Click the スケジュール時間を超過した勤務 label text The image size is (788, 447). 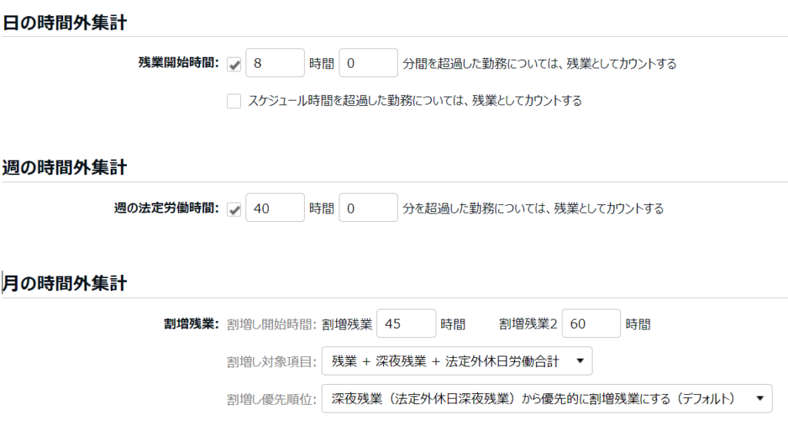point(415,101)
